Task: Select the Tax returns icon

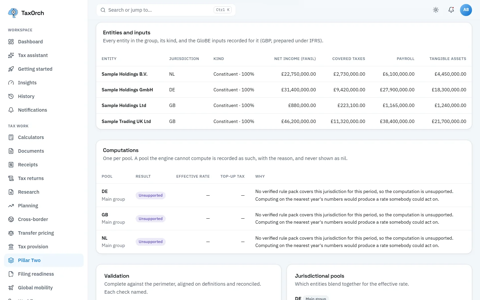Action: click(x=11, y=178)
